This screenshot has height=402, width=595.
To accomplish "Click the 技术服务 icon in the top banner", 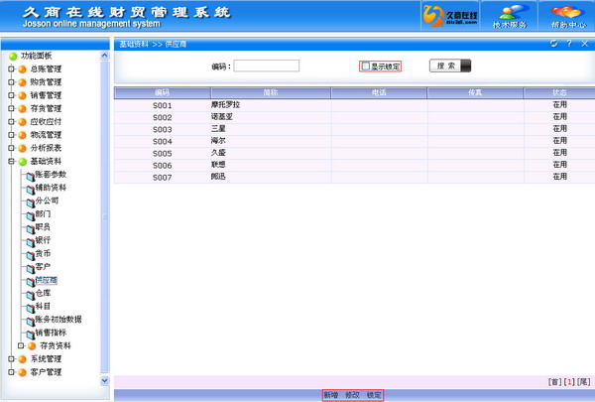I will point(510,16).
